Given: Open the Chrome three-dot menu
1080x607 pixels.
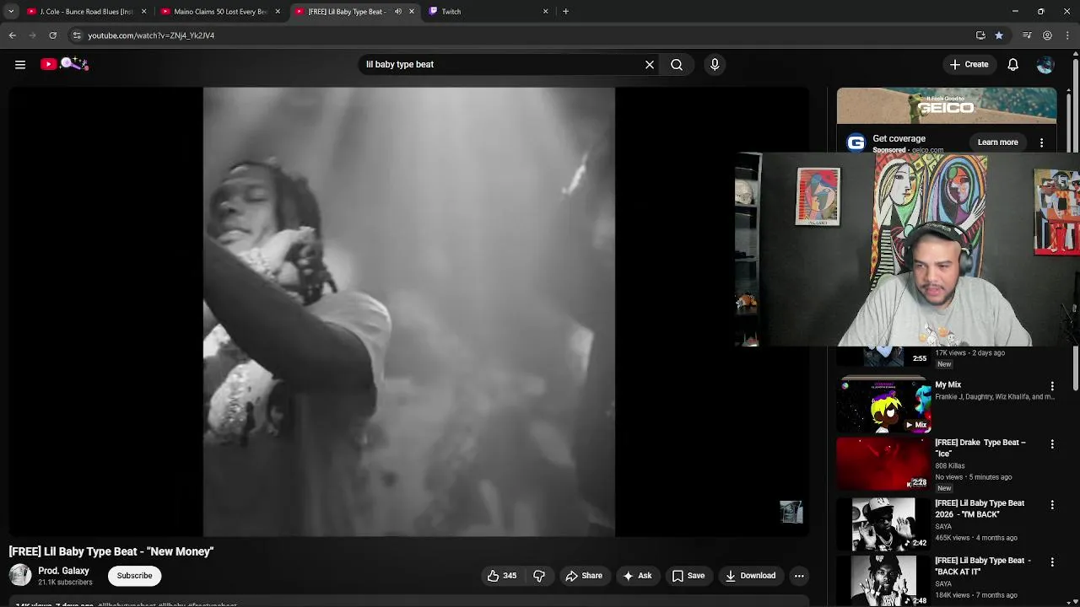Looking at the screenshot, I should 1067,35.
